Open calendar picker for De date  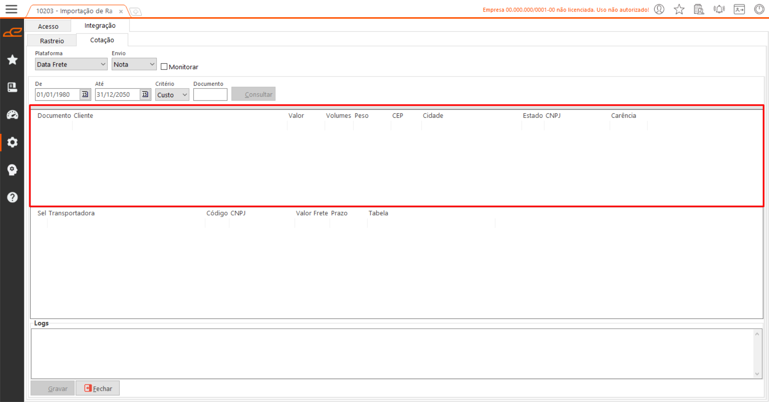pyautogui.click(x=85, y=94)
